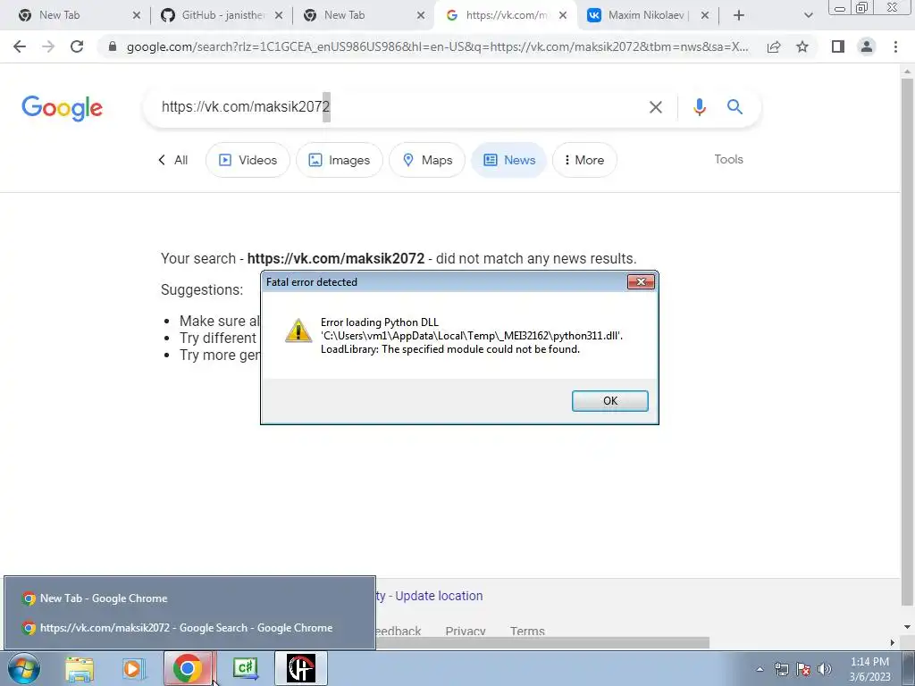915x686 pixels.
Task: Switch to All results
Action: (173, 160)
